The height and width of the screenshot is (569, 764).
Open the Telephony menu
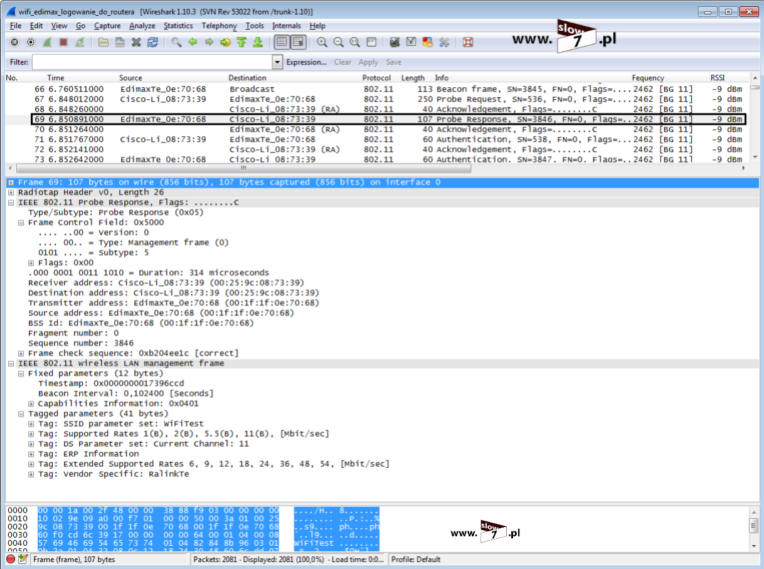click(x=219, y=26)
